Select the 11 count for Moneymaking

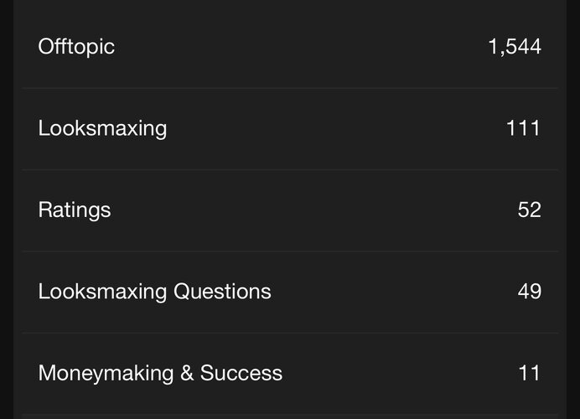[x=529, y=373]
